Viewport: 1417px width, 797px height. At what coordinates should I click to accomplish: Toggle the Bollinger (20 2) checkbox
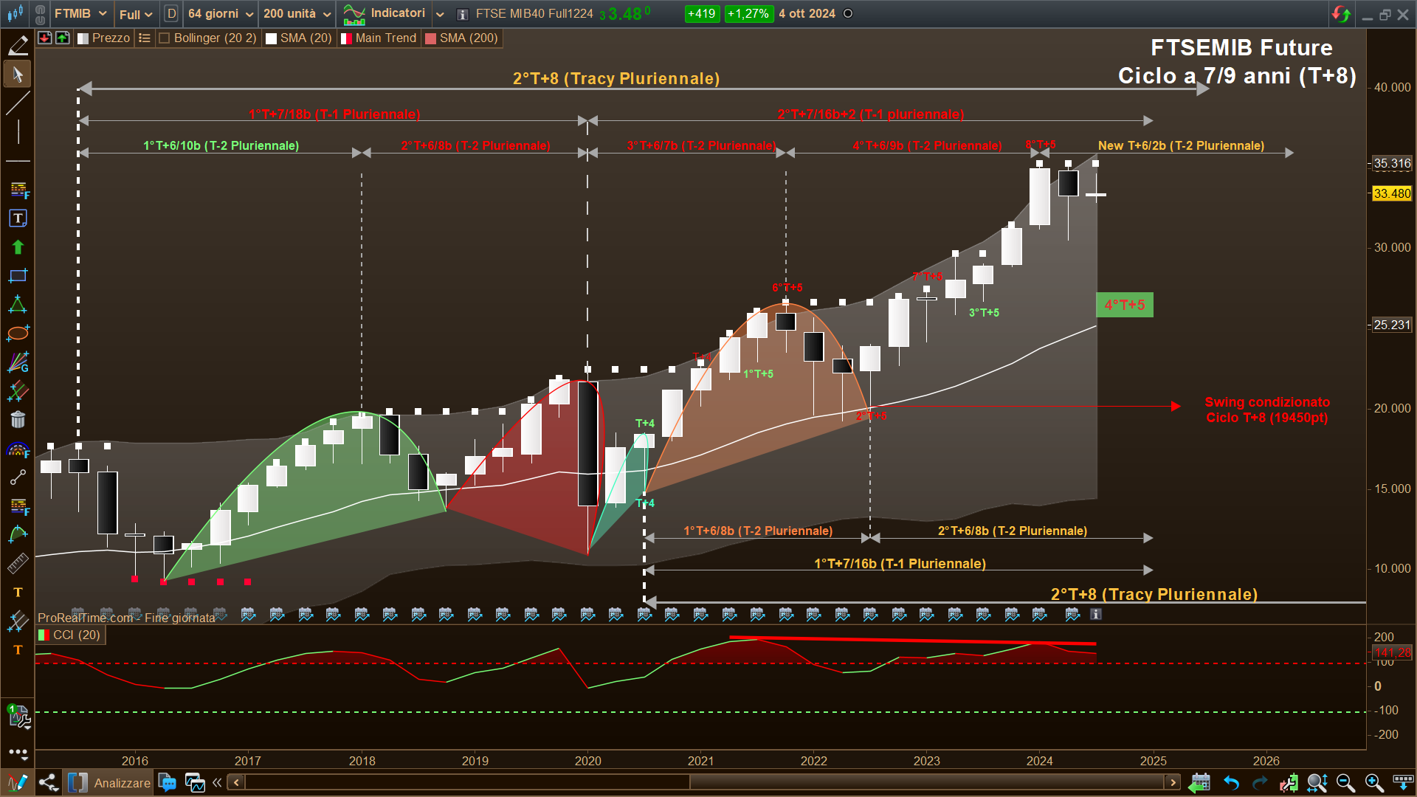coord(165,38)
